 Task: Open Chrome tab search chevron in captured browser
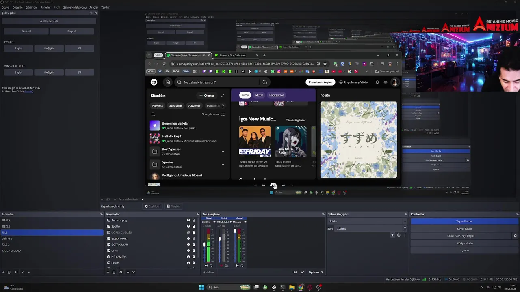(x=149, y=55)
